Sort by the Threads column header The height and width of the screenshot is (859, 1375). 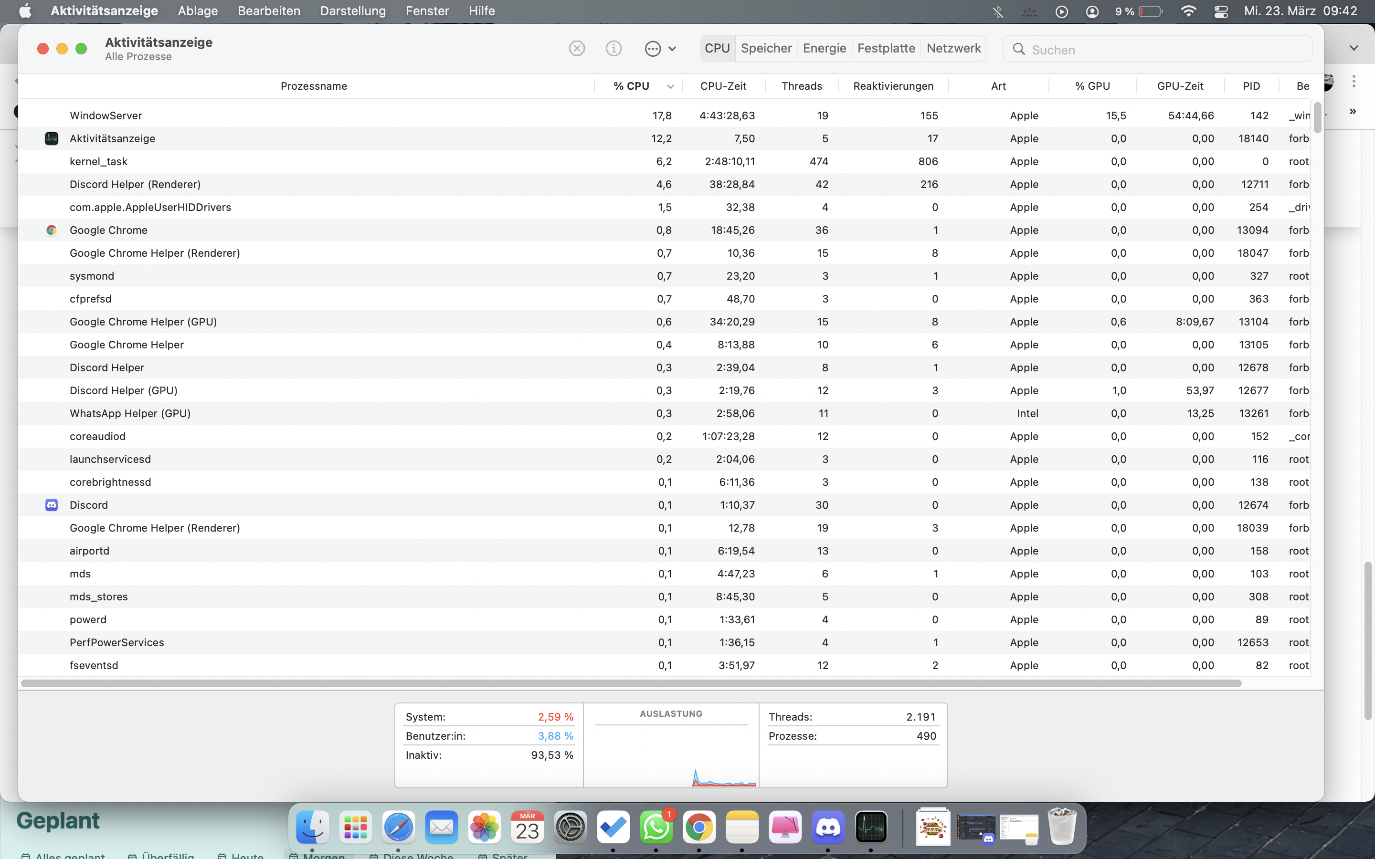[801, 86]
